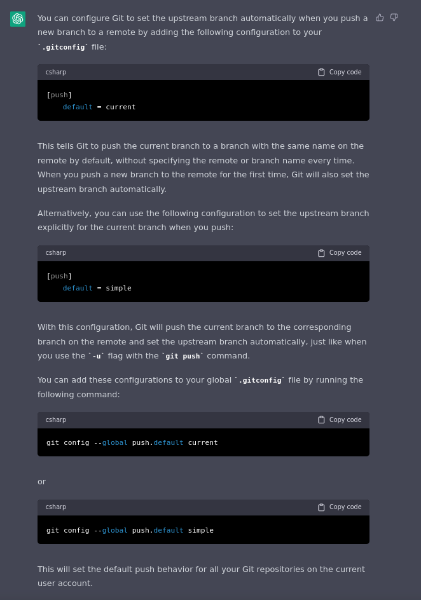
Task: Click the first csharp language label
Action: point(56,72)
